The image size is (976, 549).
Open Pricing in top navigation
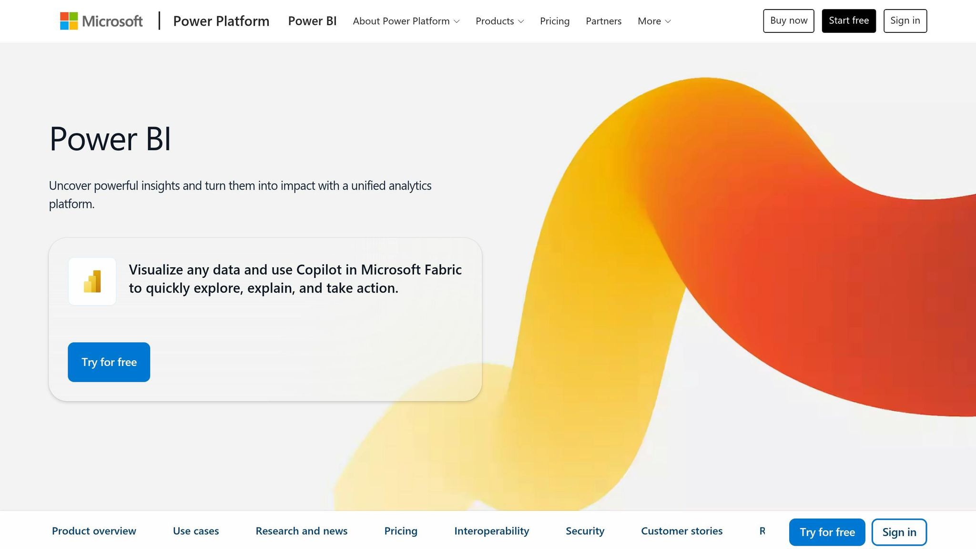click(x=555, y=21)
